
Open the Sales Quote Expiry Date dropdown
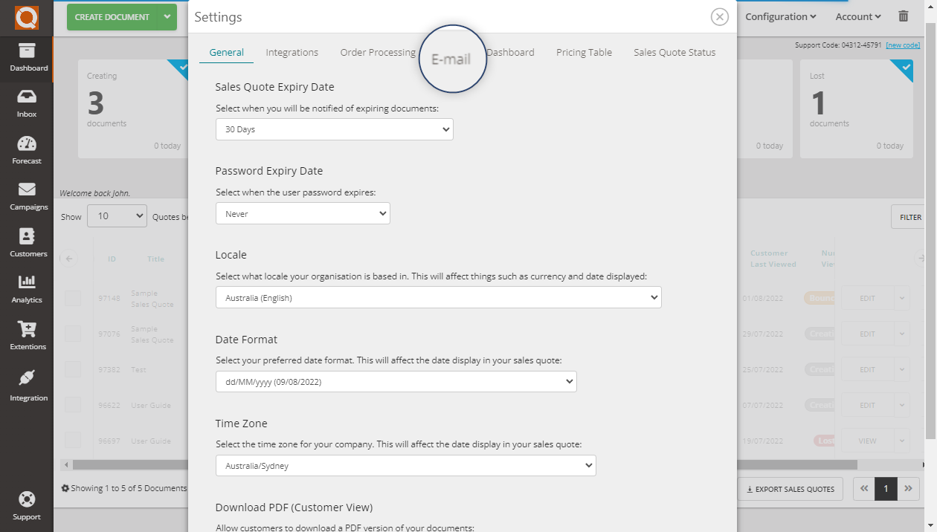click(x=334, y=129)
